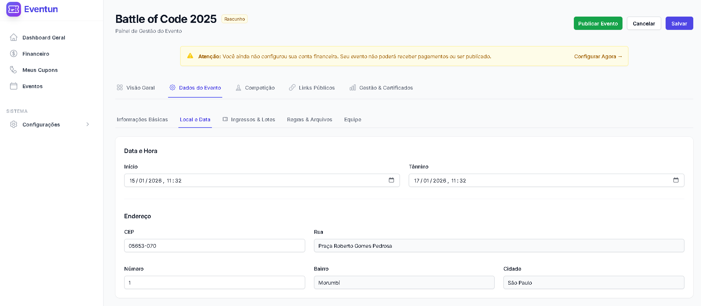The image size is (701, 306).
Task: Open Dashboard Geral via house icon
Action: (x=14, y=38)
